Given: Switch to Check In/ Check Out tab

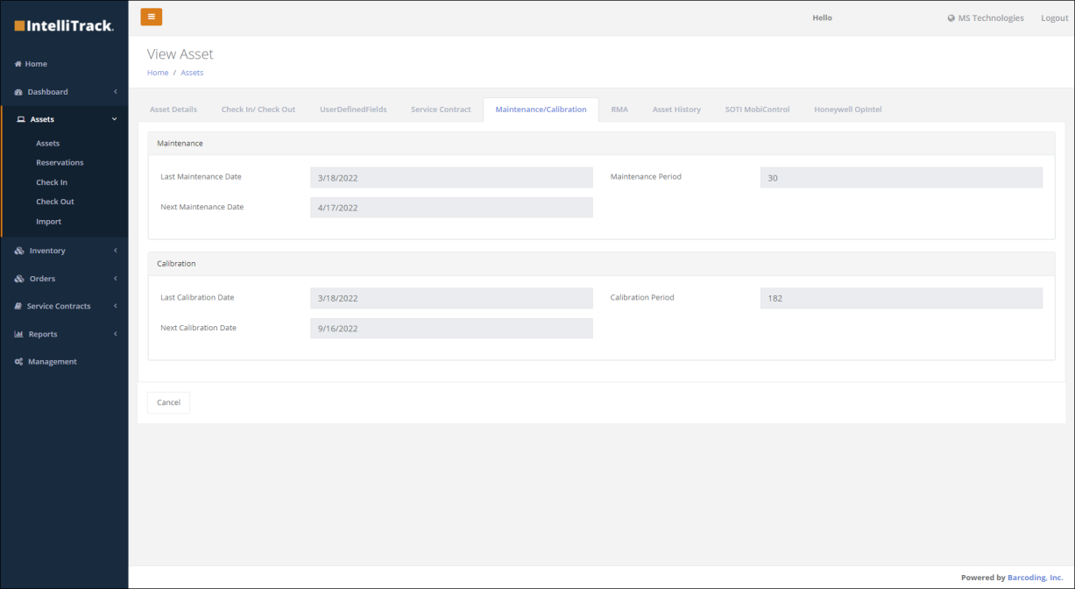Looking at the screenshot, I should pyautogui.click(x=258, y=110).
